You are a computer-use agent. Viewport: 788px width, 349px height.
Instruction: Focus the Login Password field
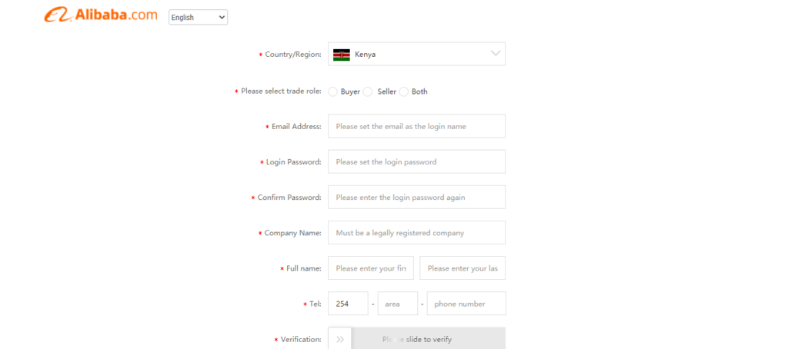click(x=416, y=161)
